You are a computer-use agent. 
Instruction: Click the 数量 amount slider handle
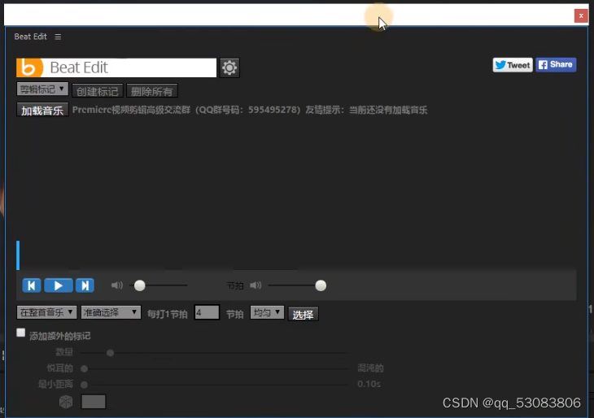click(x=110, y=353)
